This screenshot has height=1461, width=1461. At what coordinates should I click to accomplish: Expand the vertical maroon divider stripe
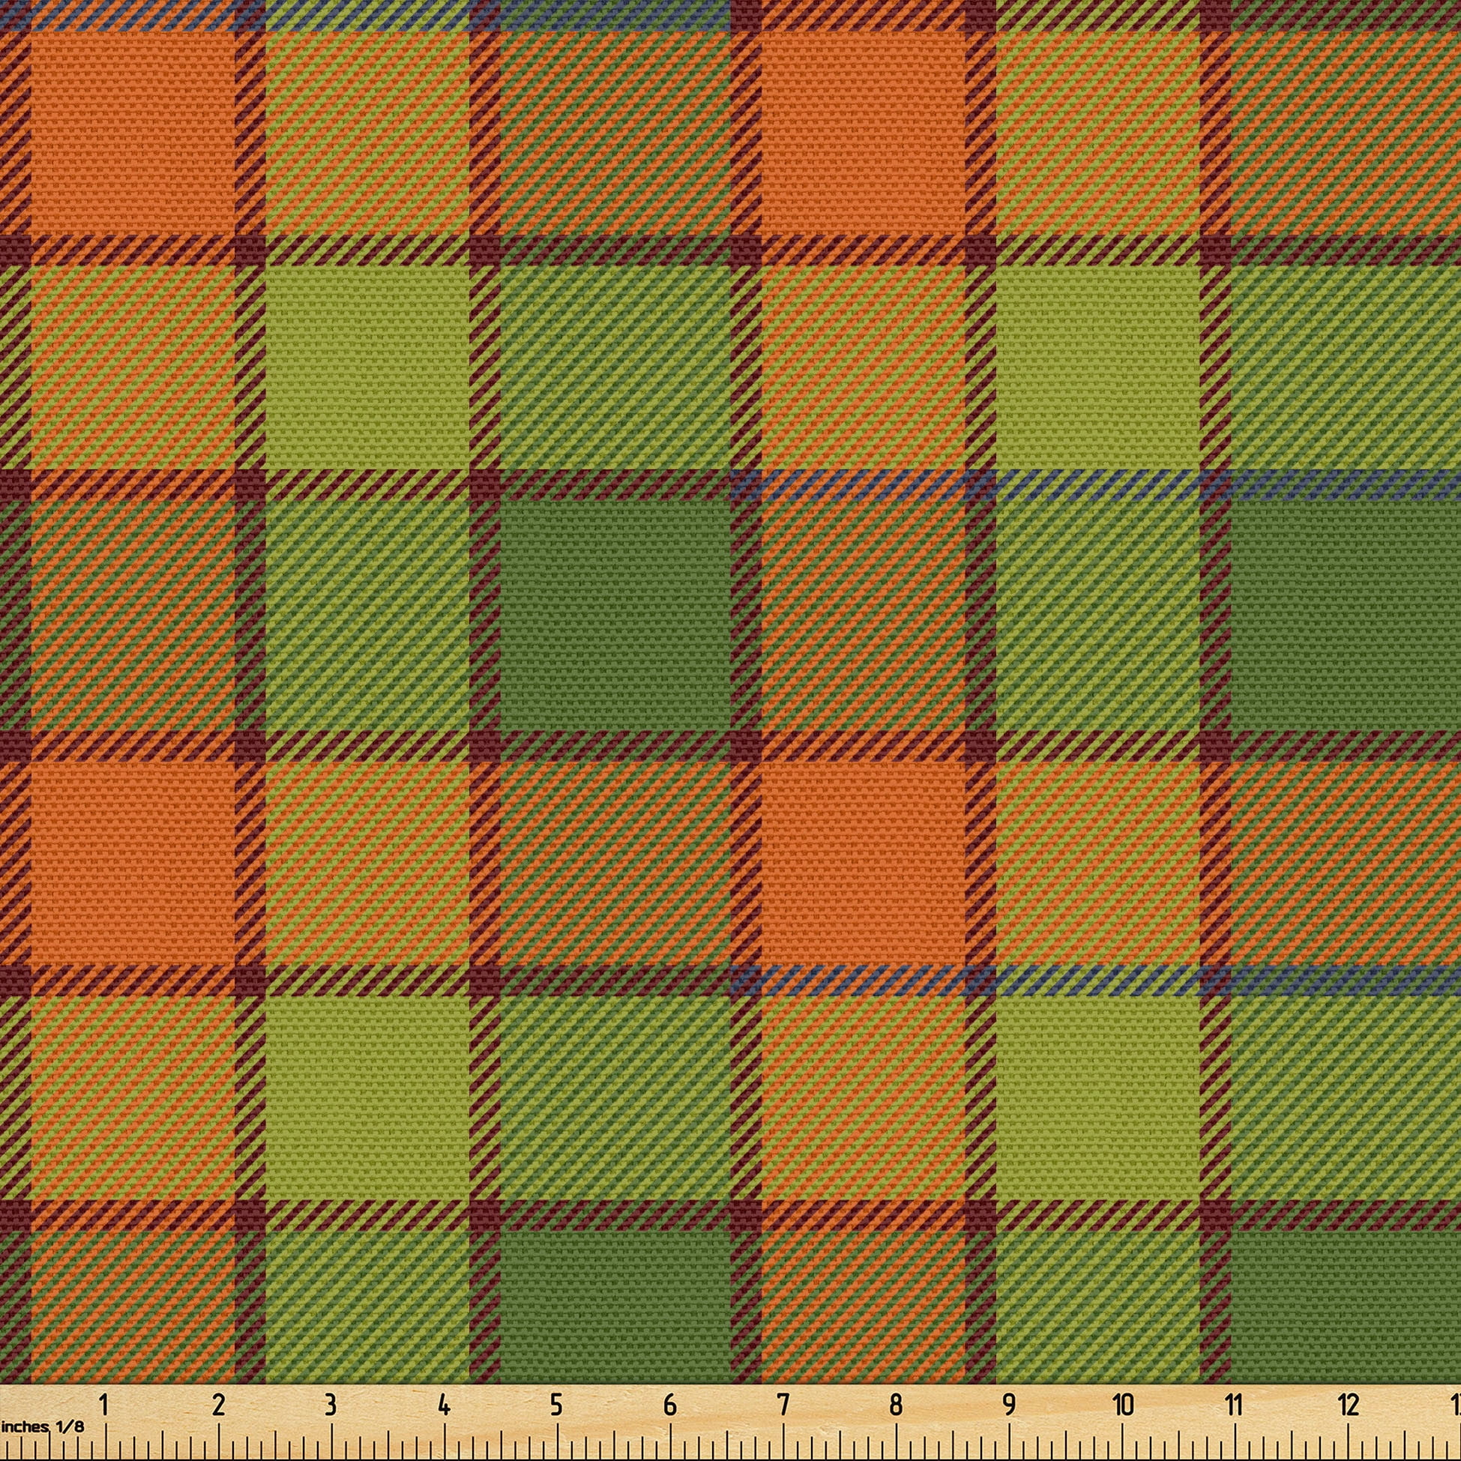484,378
